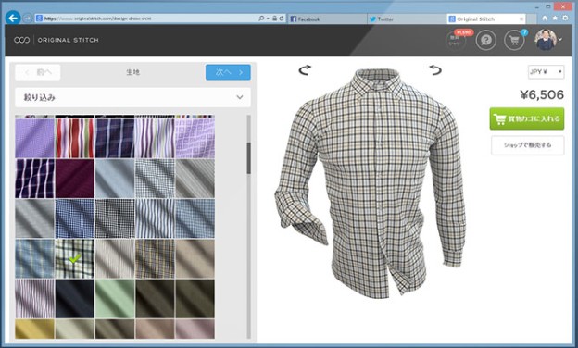
Task: Click the user profile avatar
Action: (546, 40)
